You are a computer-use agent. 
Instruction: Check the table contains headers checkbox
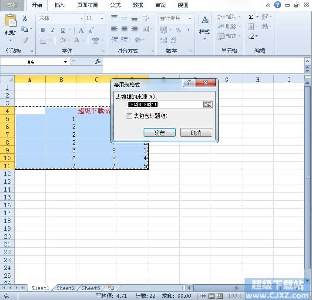129,116
